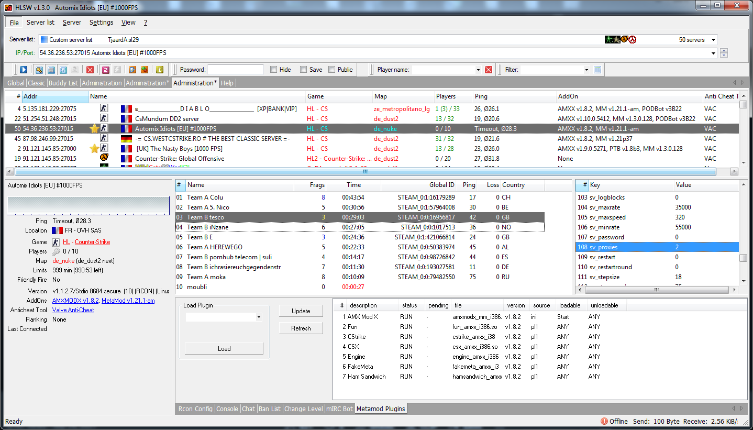
Task: Open the MetaMod v1.21.1-am link
Action: pyautogui.click(x=128, y=300)
